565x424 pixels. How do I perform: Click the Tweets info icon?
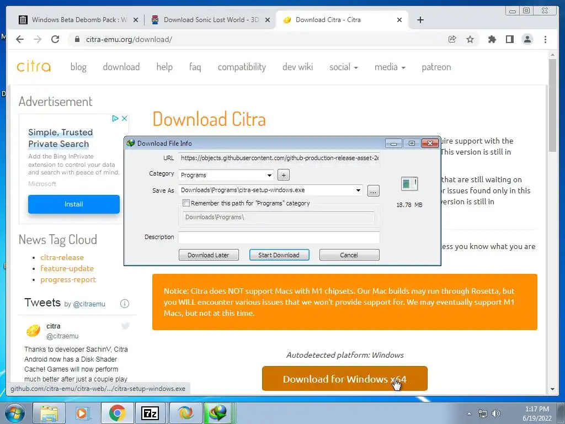pos(124,304)
